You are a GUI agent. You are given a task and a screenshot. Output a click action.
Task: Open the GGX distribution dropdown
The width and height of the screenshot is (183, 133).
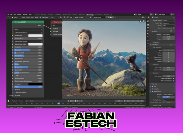[28, 29]
